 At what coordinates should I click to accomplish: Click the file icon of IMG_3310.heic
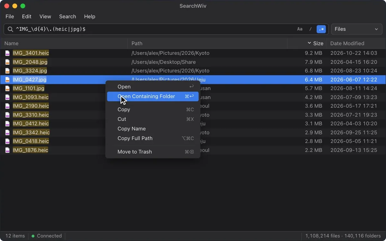pos(7,115)
